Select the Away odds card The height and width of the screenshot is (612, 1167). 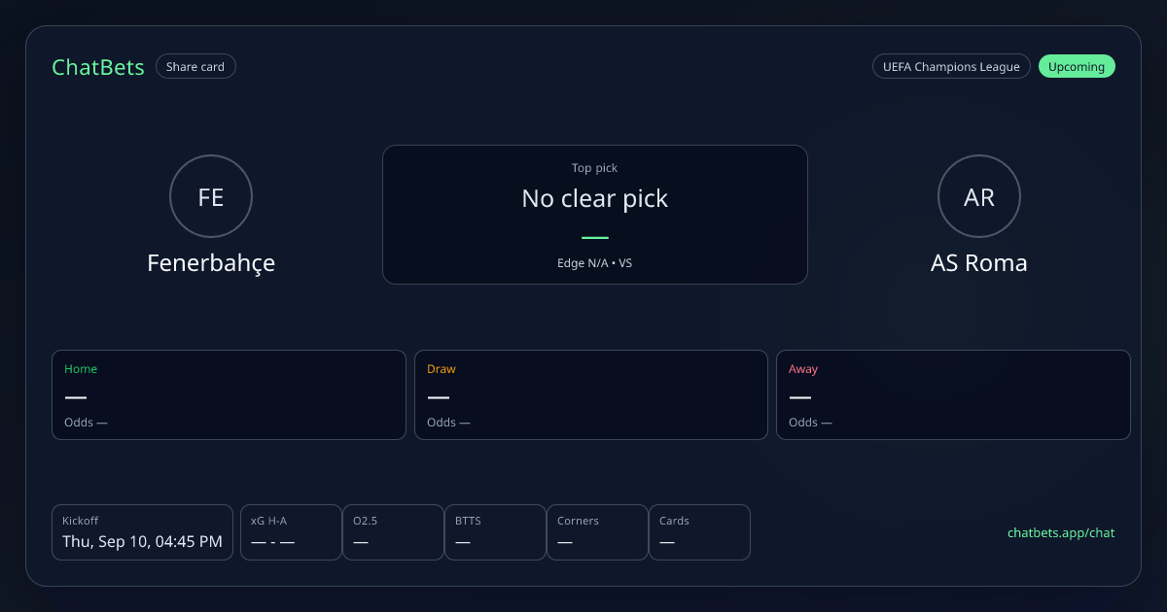pos(953,394)
